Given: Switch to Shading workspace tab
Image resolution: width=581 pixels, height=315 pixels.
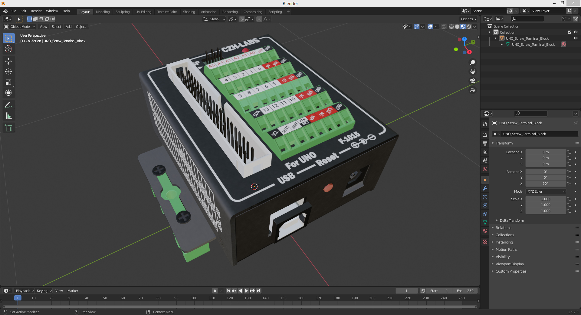Looking at the screenshot, I should pyautogui.click(x=189, y=12).
